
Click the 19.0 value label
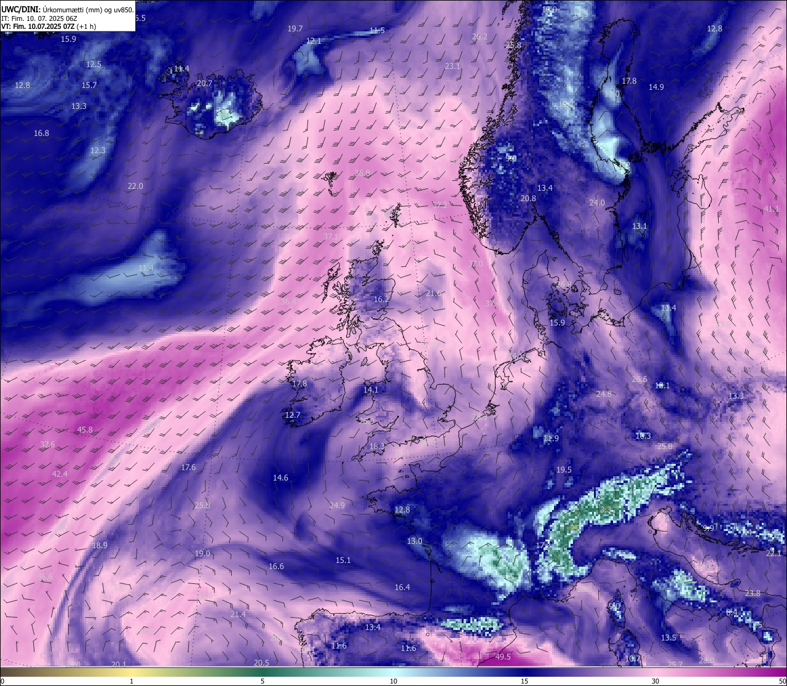tap(202, 553)
